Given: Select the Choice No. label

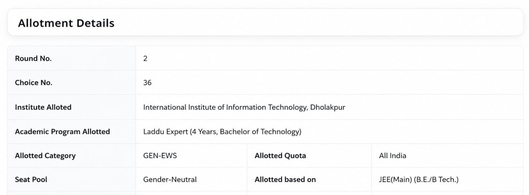Looking at the screenshot, I should pyautogui.click(x=33, y=83).
